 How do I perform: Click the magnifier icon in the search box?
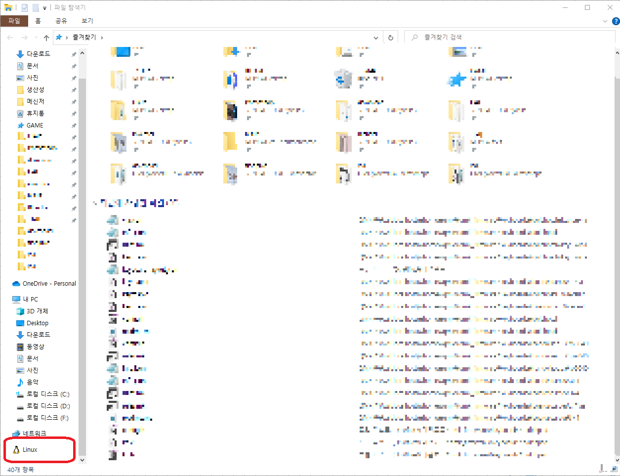pos(414,37)
